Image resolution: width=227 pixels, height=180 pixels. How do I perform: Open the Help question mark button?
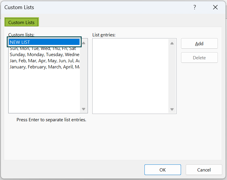195,7
